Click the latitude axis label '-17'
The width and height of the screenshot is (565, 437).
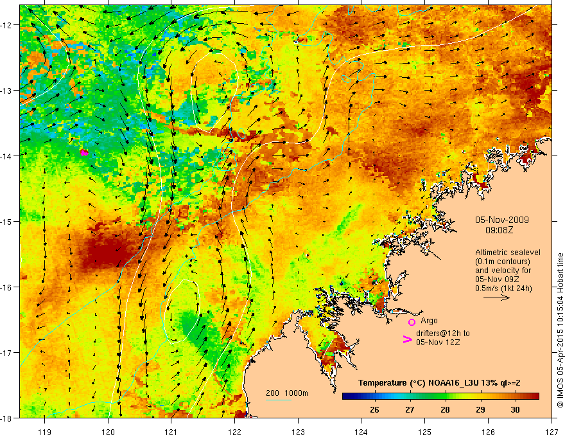[6, 353]
